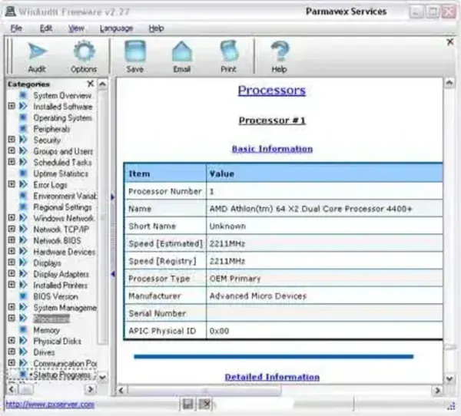Viewport: 461px width, 416px height.
Task: Click the Drives arrow icon
Action: (x=23, y=352)
